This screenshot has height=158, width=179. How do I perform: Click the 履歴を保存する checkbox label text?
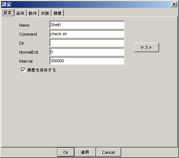pyautogui.click(x=42, y=70)
